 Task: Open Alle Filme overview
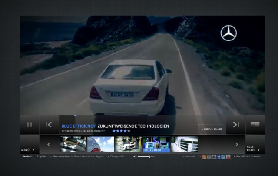[x=253, y=148]
